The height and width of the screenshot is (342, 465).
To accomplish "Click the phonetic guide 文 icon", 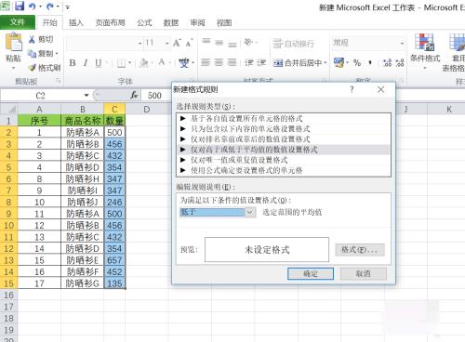I will click(x=184, y=63).
